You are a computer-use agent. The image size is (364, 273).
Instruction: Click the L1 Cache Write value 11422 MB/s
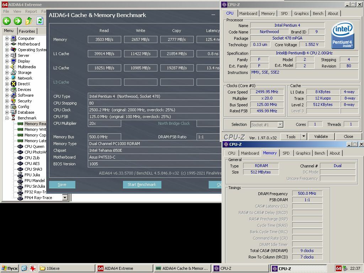point(141,54)
